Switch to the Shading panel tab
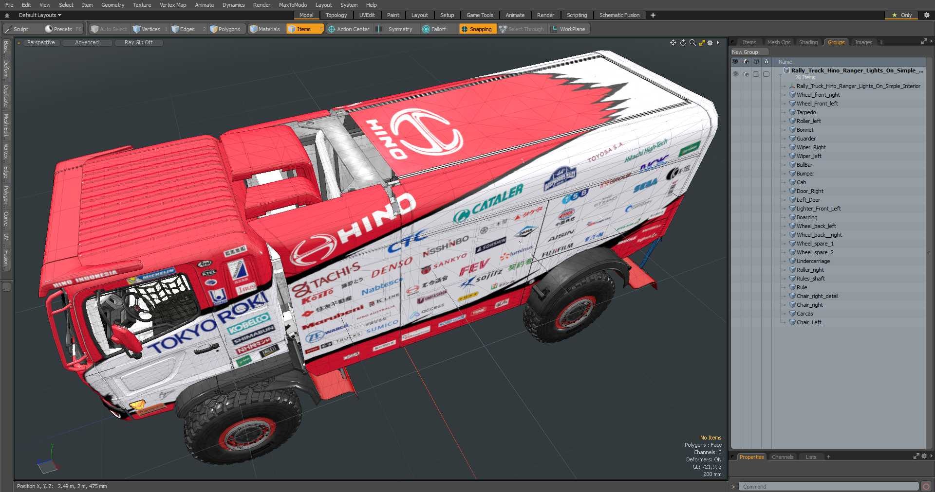 pyautogui.click(x=808, y=42)
